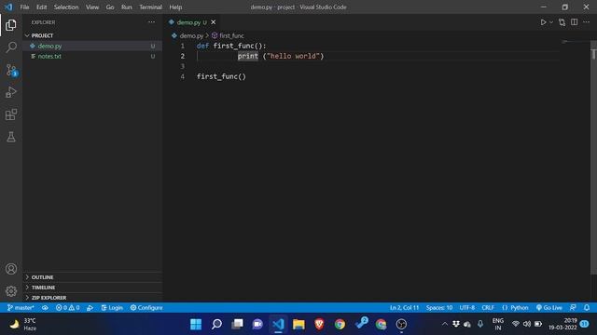Open Run and Debug view
This screenshot has height=335, width=597.
point(11,92)
